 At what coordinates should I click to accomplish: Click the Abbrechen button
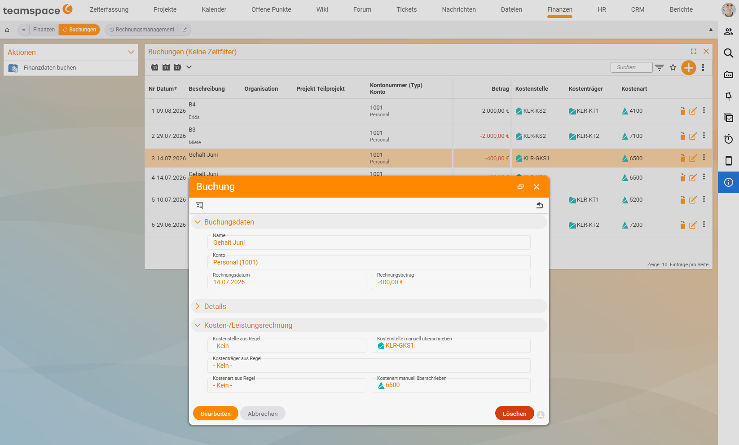(263, 414)
